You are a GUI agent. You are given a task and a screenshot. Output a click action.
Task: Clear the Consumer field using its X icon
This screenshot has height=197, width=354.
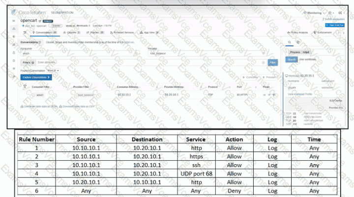(136, 53)
